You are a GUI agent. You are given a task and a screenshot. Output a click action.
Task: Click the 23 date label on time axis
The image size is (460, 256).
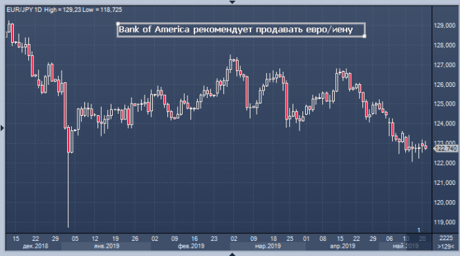(x=214, y=239)
